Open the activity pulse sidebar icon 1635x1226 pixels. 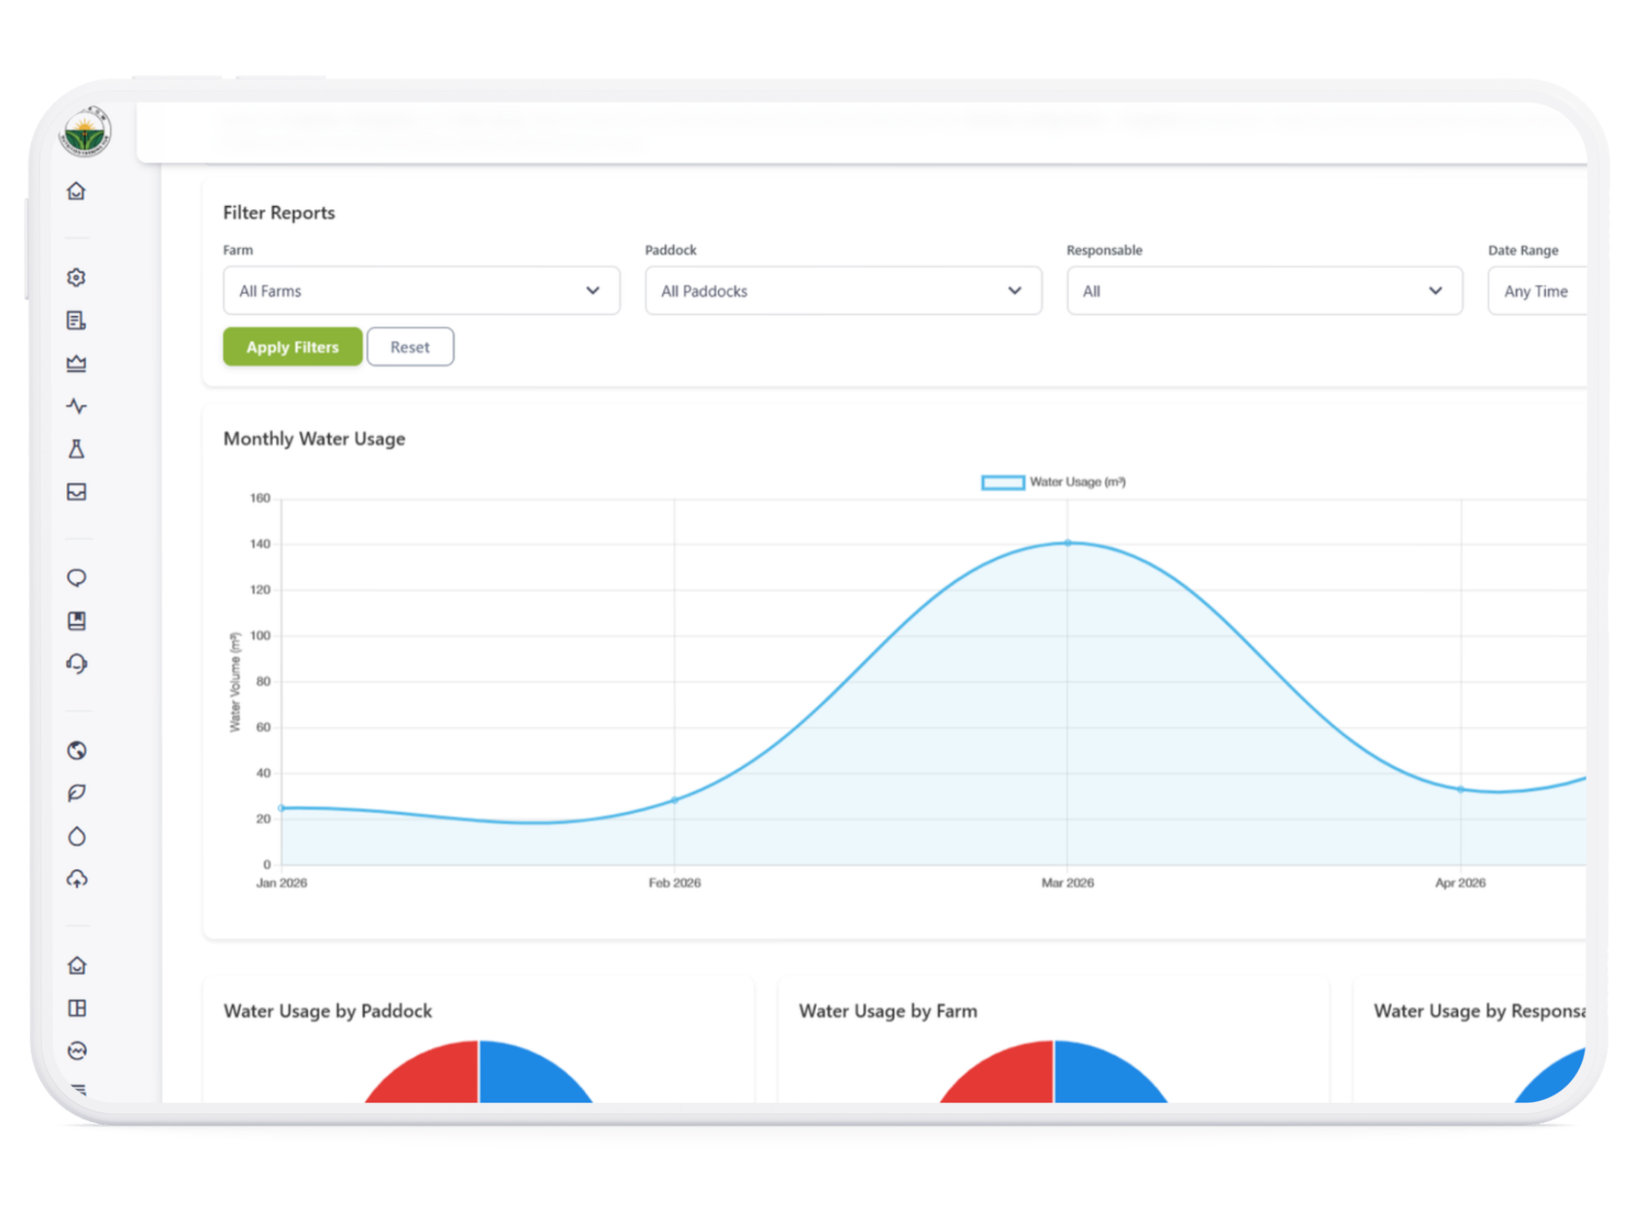point(76,406)
